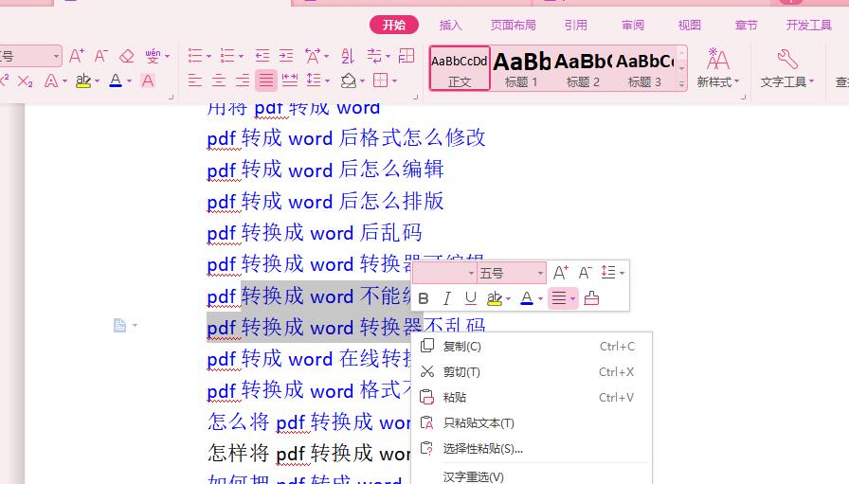This screenshot has width=849, height=484.
Task: Click the increase indent icon
Action: (x=286, y=56)
